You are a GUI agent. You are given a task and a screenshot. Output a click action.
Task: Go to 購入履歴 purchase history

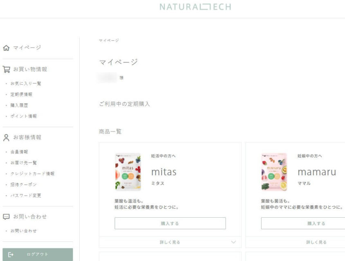tap(19, 105)
